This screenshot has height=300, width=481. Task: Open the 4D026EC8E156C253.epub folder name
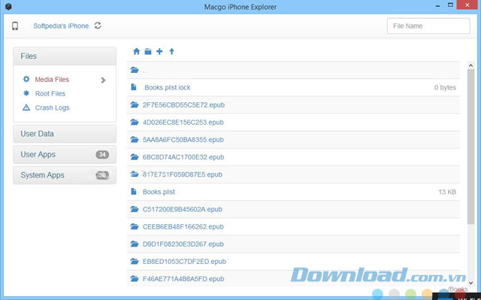pyautogui.click(x=183, y=123)
